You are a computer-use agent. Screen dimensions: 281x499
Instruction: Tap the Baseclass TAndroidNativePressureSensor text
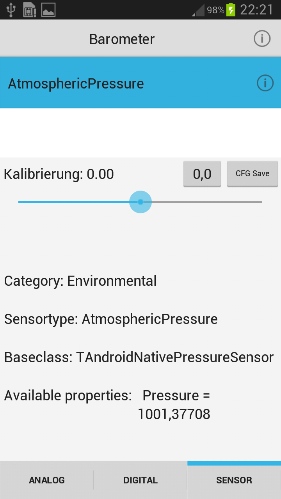click(x=139, y=357)
